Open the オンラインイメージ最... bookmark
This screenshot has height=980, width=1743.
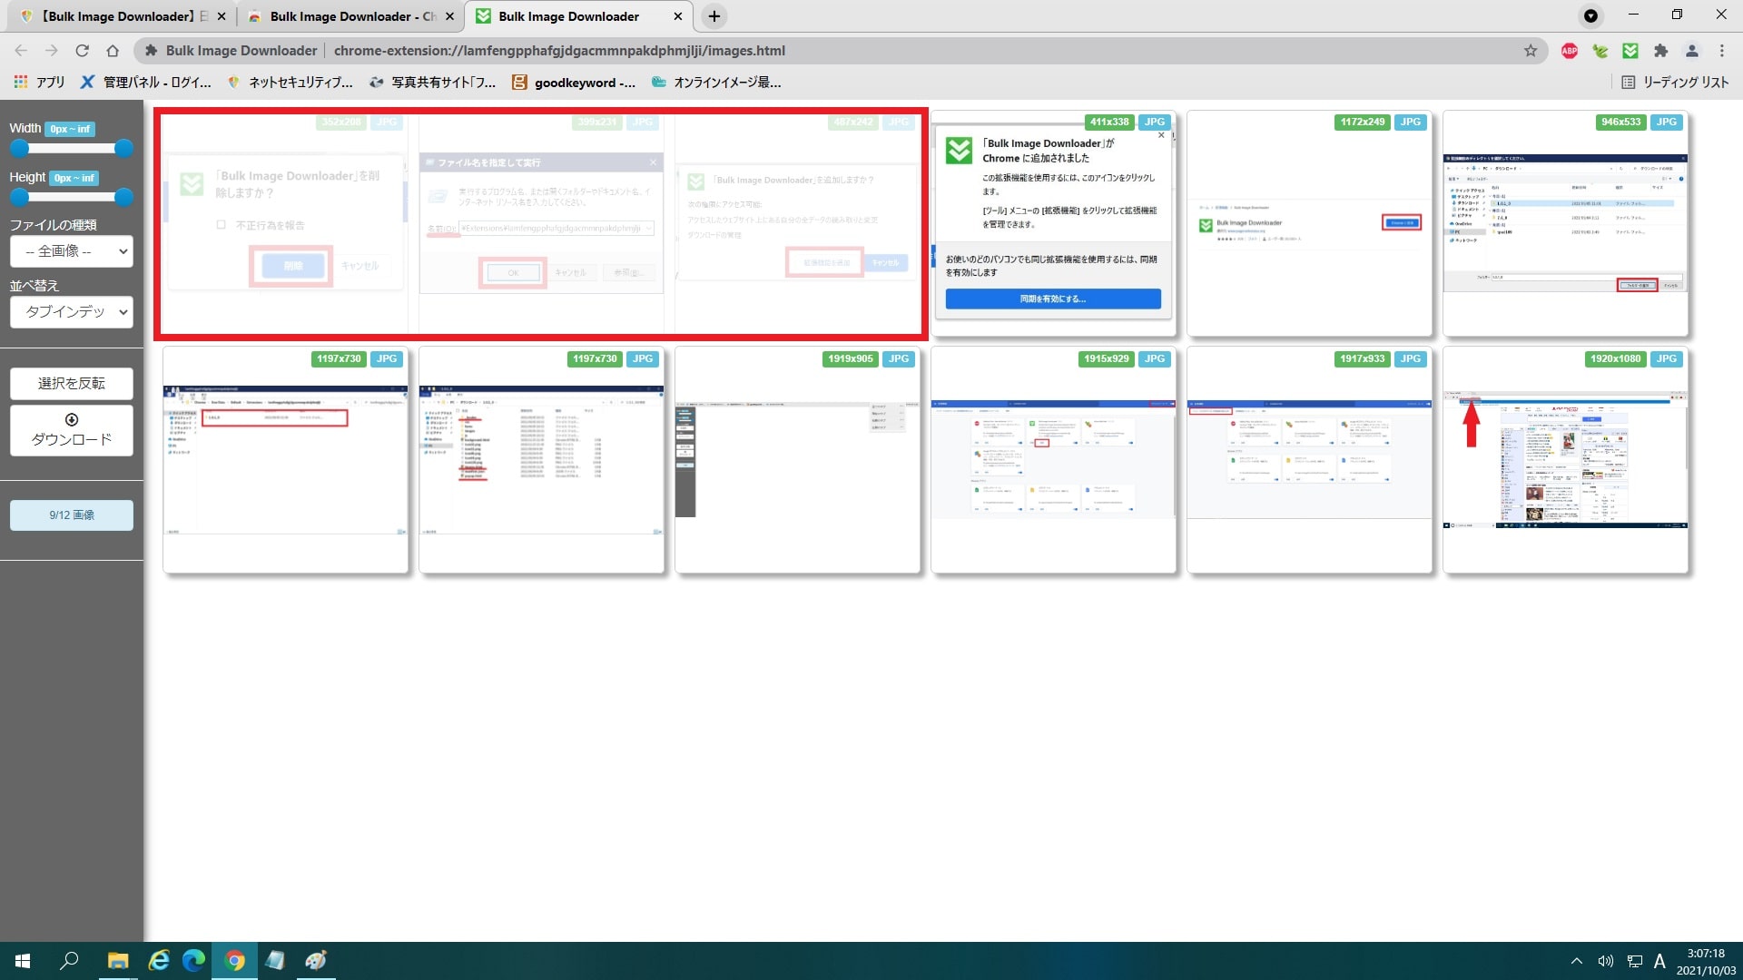coord(716,83)
